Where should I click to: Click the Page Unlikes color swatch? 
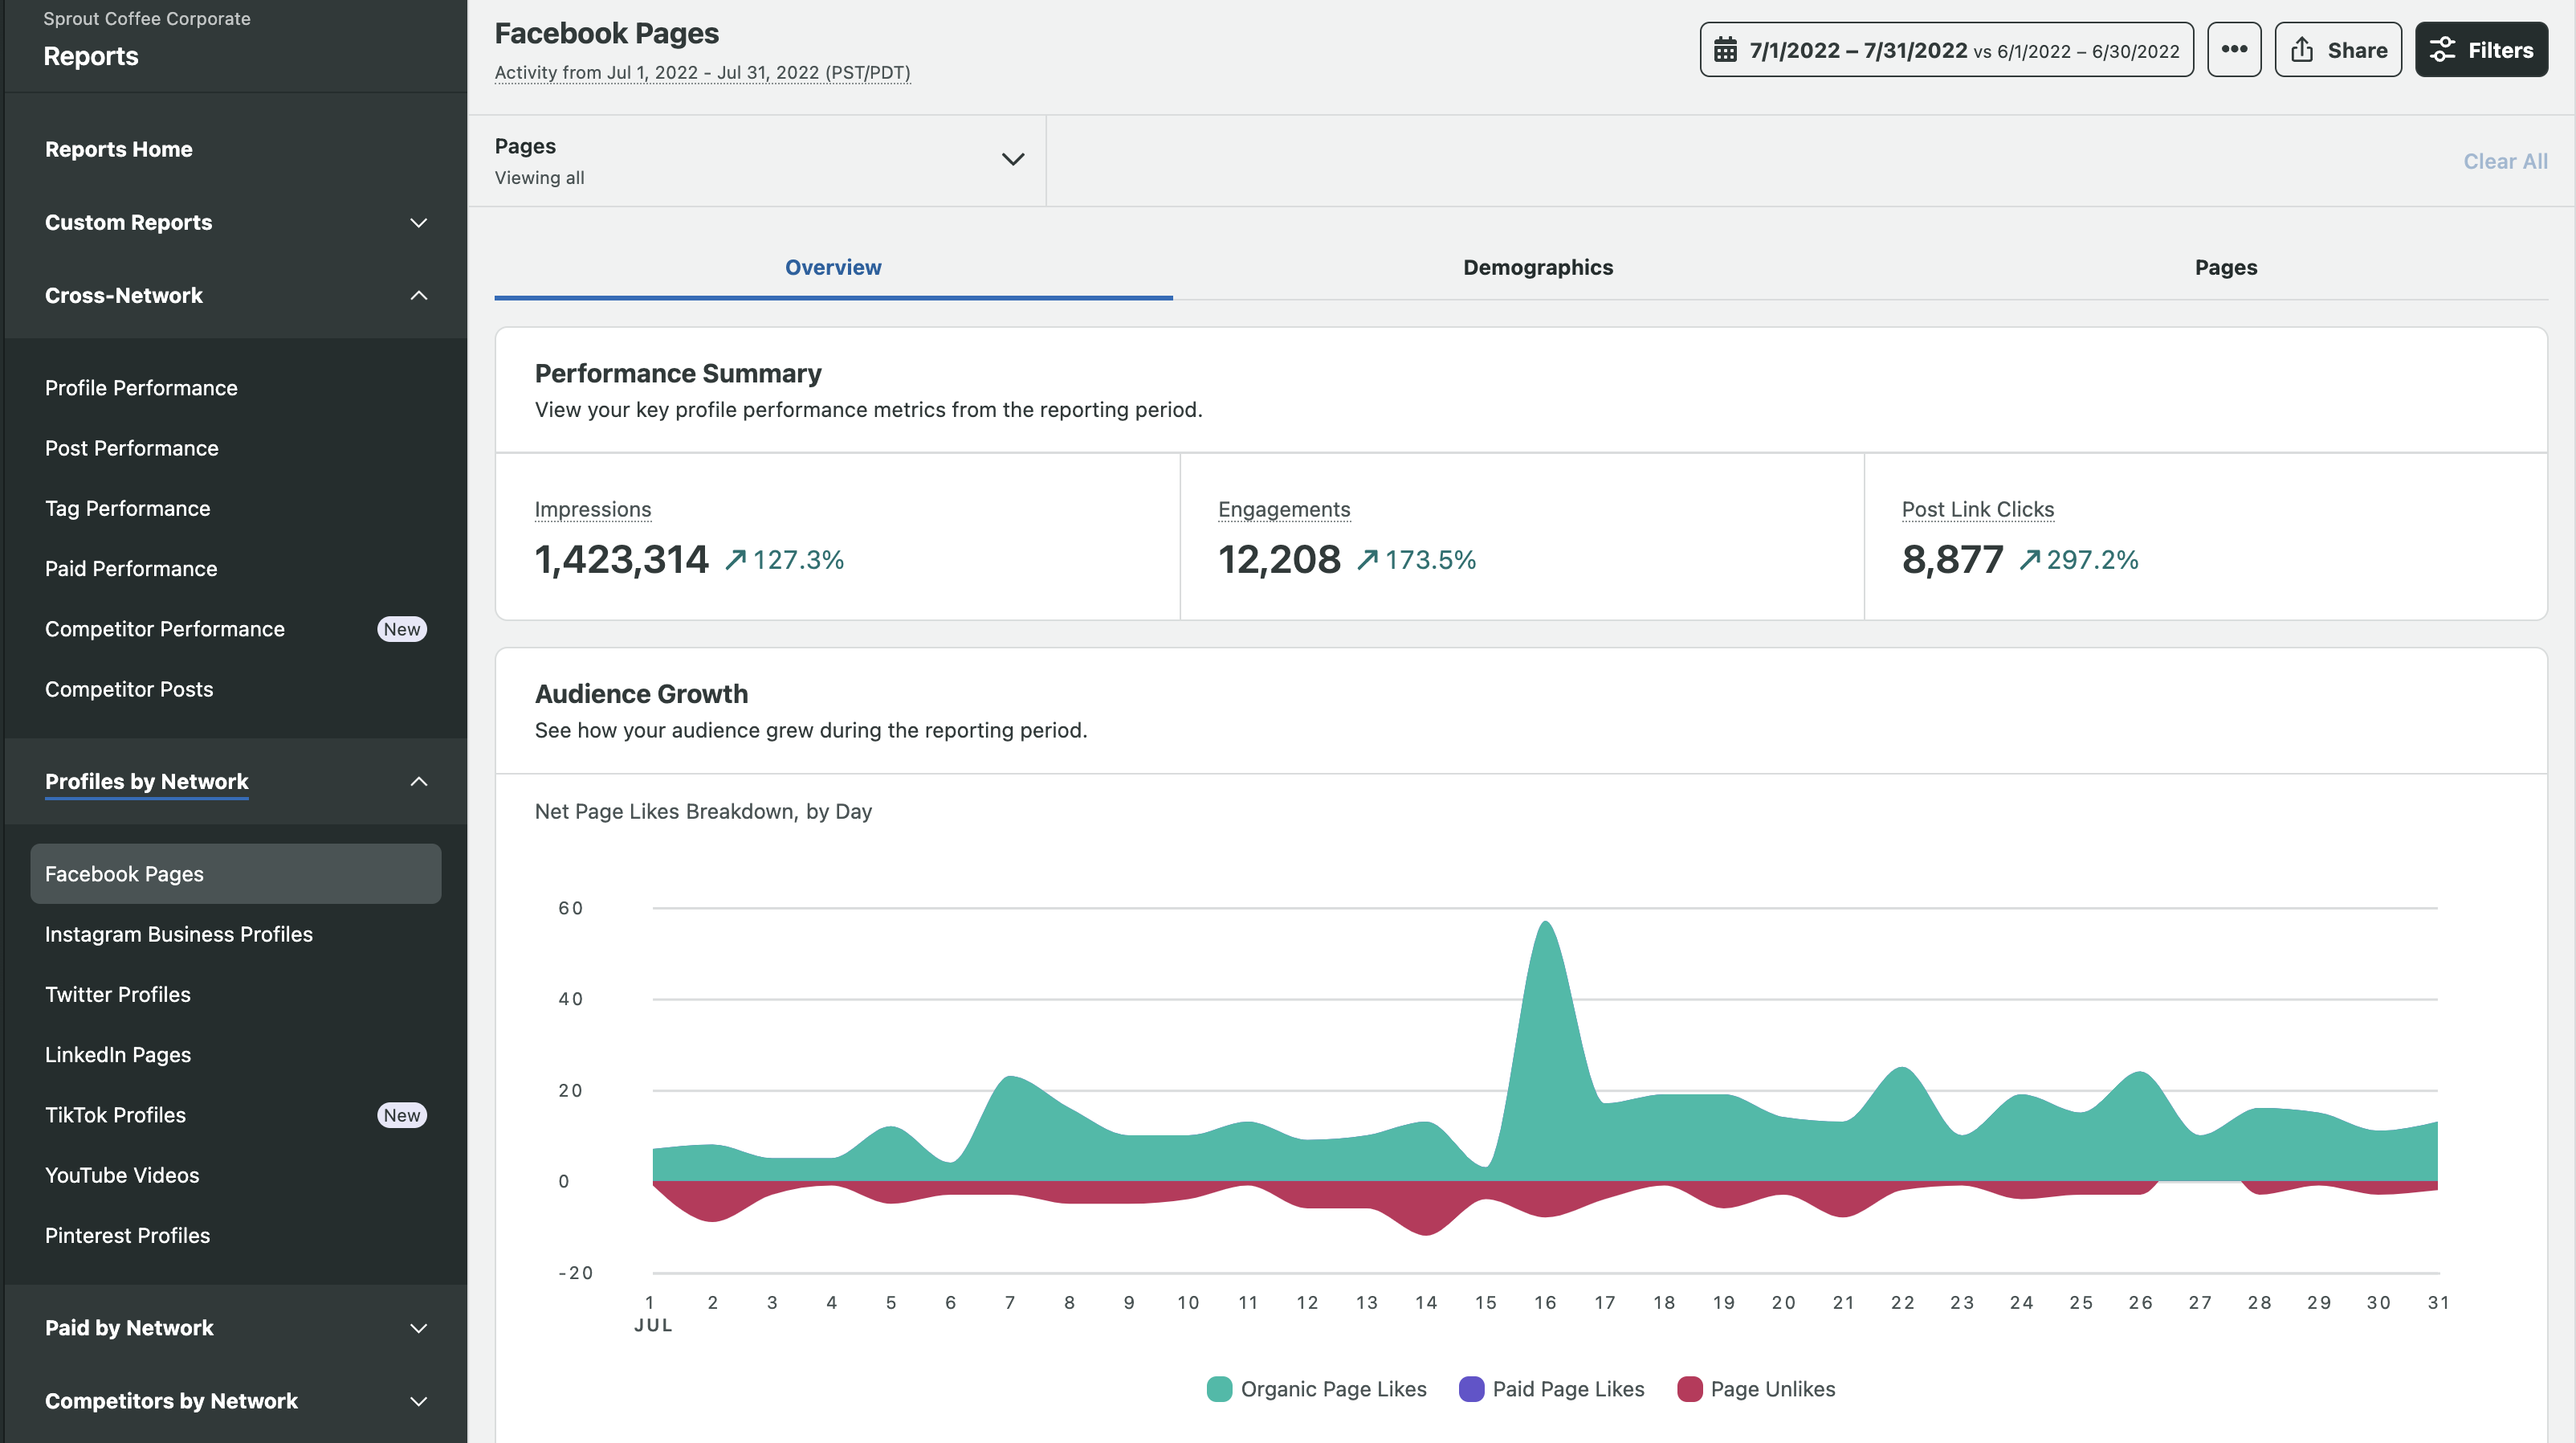(x=1689, y=1389)
